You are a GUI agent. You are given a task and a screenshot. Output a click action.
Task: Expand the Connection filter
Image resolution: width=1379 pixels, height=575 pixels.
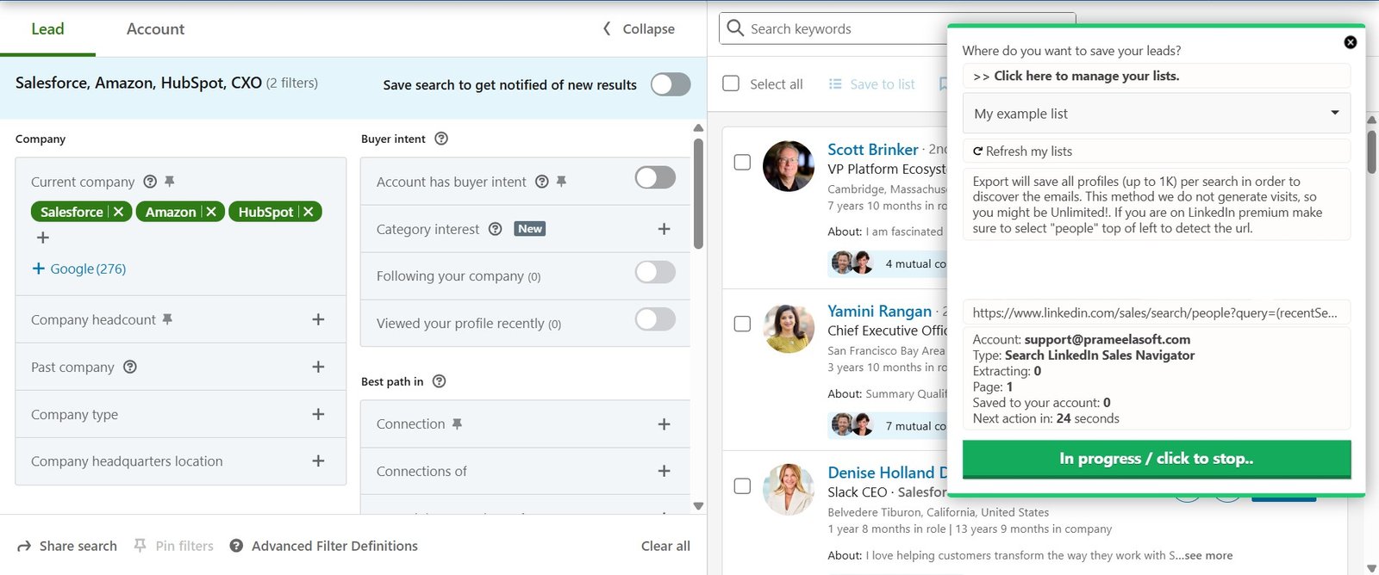click(x=664, y=424)
